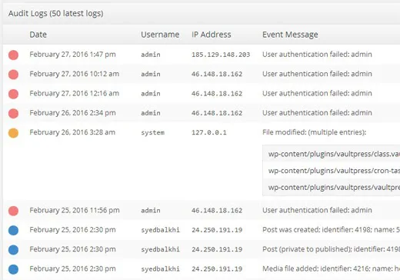400x280 pixels.
Task: Click the Event Message column header
Action: click(x=290, y=35)
